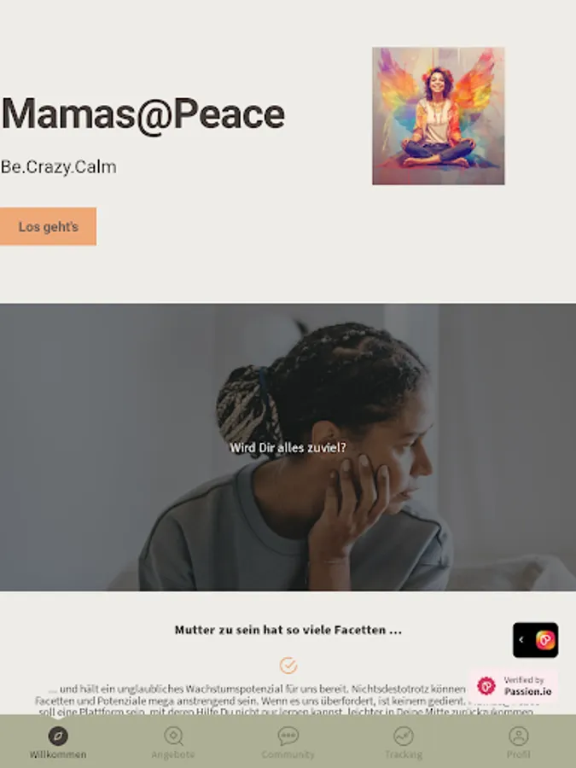The width and height of the screenshot is (576, 768).
Task: Click the Mamas@Peace title heading
Action: (143, 115)
